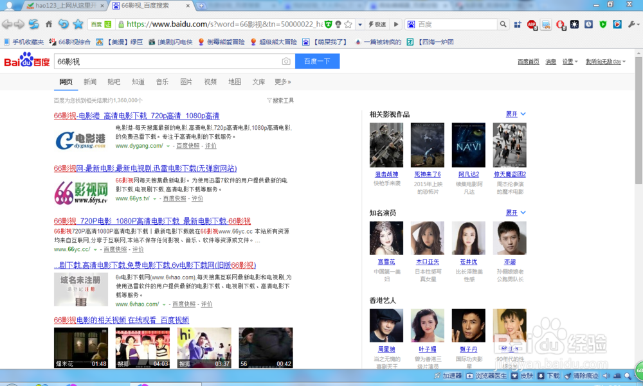Open 浏览器医生 in status bar
The image size is (643, 386).
tap(487, 376)
